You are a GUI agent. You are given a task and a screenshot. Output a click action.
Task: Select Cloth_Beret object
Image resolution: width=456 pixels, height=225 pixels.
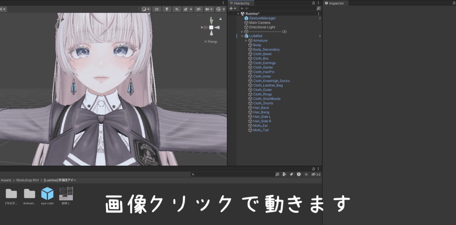point(262,54)
